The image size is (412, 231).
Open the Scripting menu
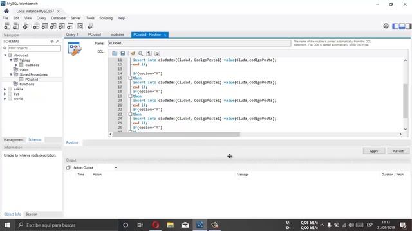tap(106, 18)
